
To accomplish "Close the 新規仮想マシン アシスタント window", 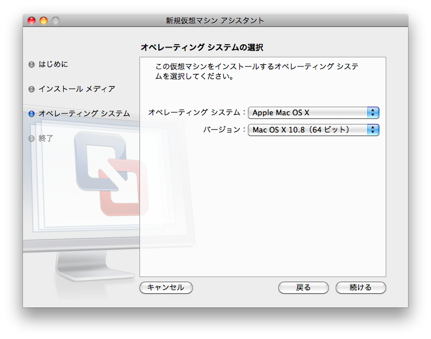I will point(32,21).
